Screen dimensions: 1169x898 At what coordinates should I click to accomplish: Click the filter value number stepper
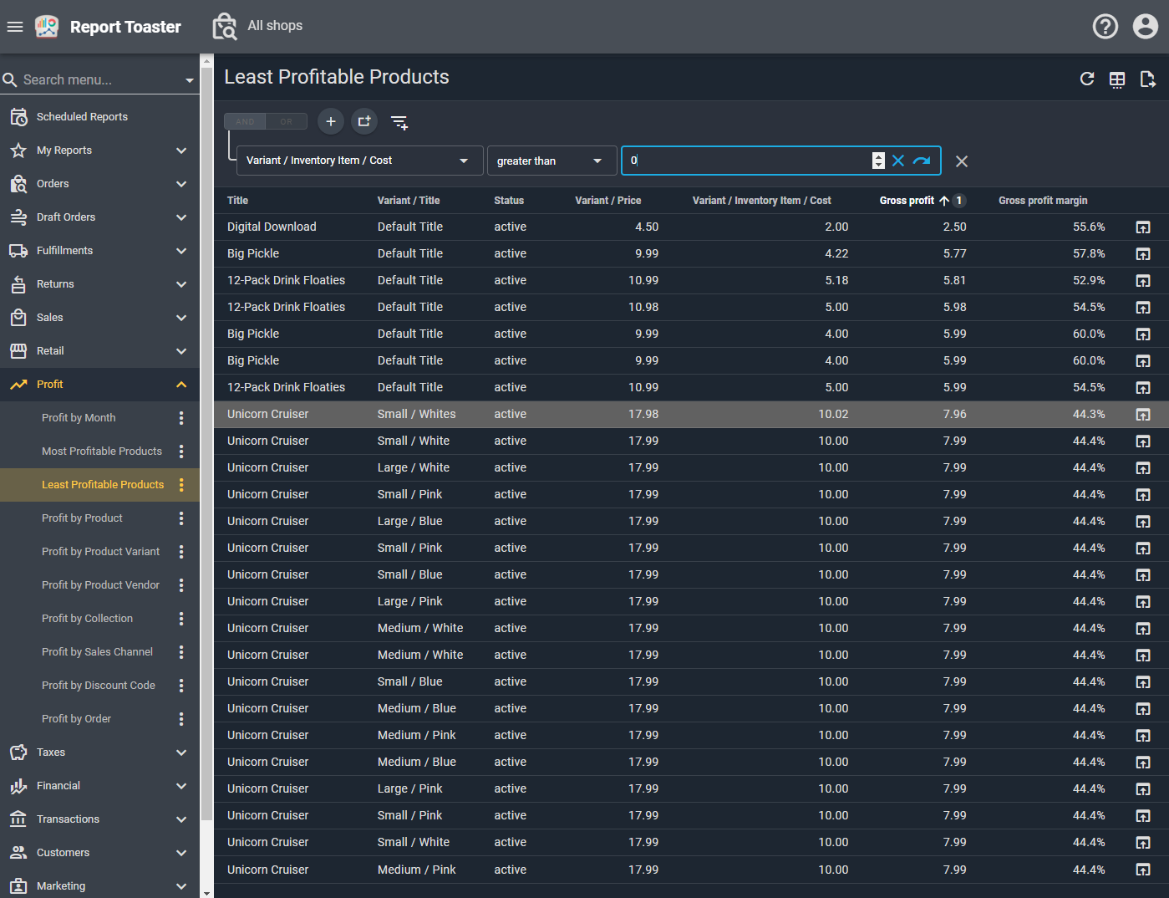(x=878, y=161)
